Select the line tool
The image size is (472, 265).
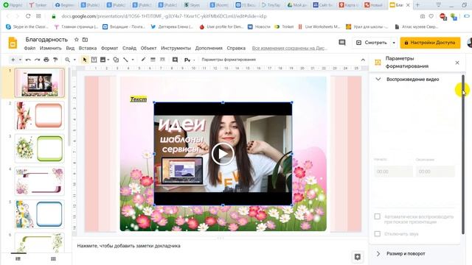point(125,60)
